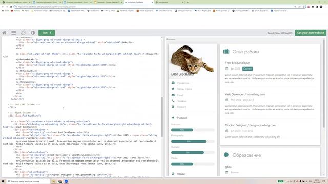Click asterisk icon beside Навыки heading
This screenshot has height=184, width=328.
[173, 118]
